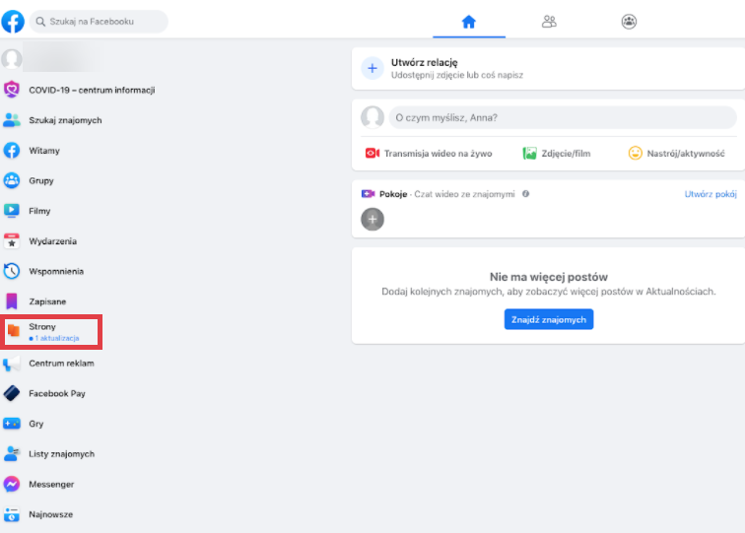Open Zapisane bookmark icon
This screenshot has width=745, height=533.
[x=12, y=301]
